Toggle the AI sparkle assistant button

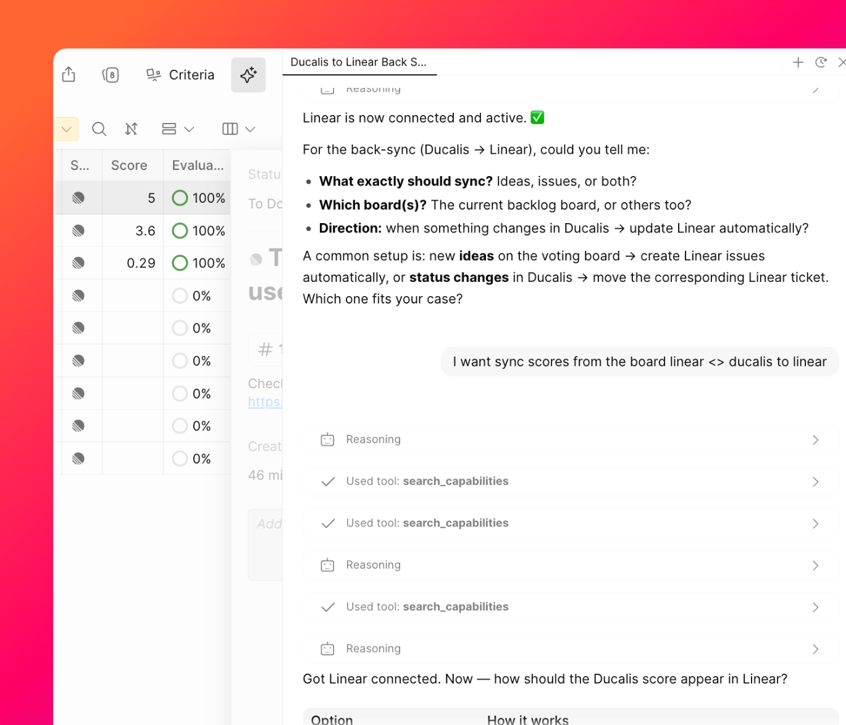point(248,75)
